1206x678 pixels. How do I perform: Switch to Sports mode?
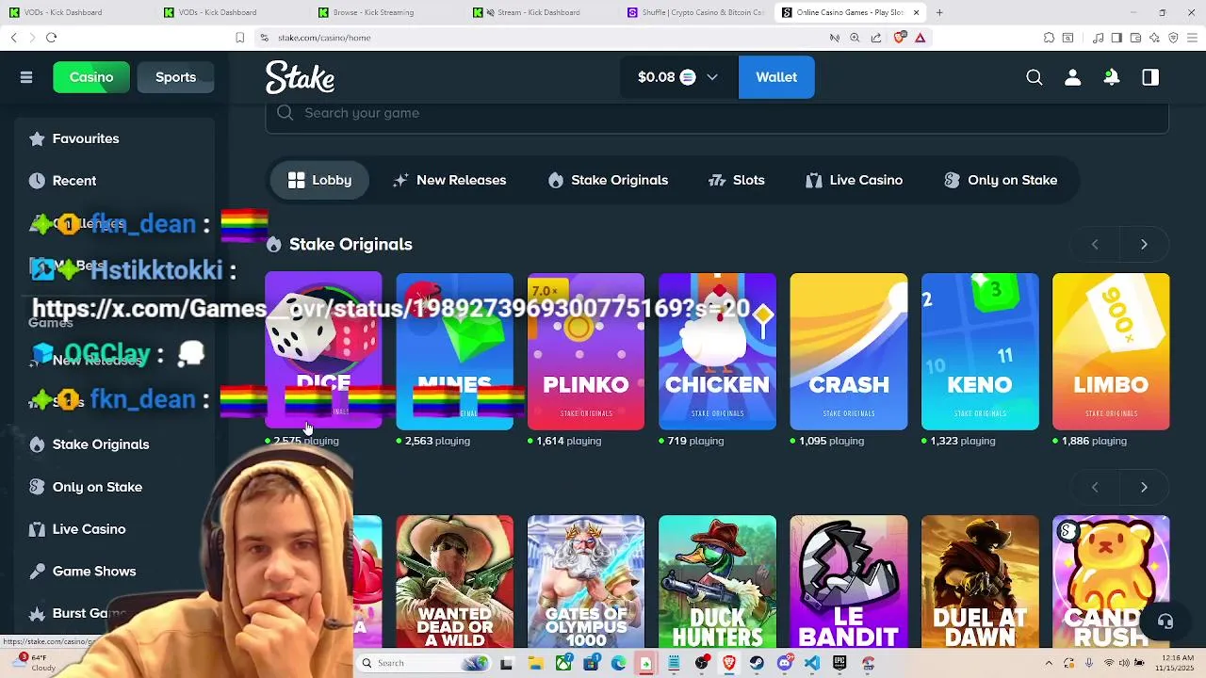pyautogui.click(x=175, y=77)
